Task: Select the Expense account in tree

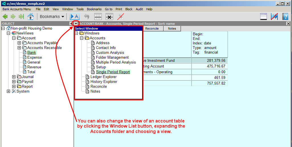Action: pos(34,57)
